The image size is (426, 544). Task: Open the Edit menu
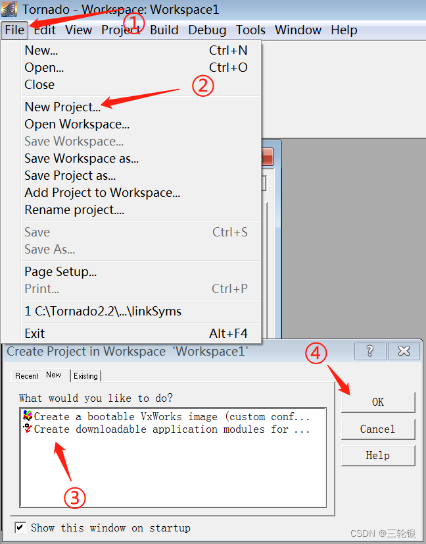tap(45, 30)
